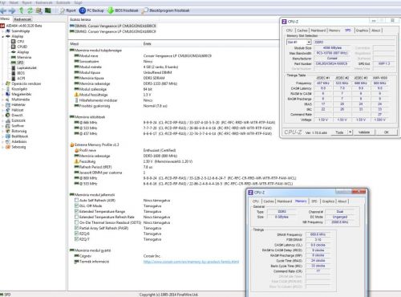Screen dimensions: 401x297
Task: Open the Lapkakészlet tree item
Action: (x=24, y=68)
